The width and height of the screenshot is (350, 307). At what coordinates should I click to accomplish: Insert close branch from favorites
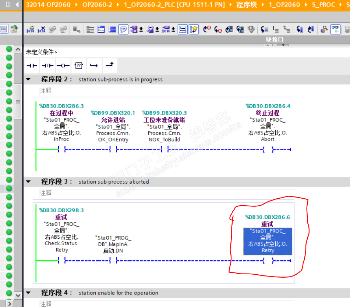(x=110, y=65)
